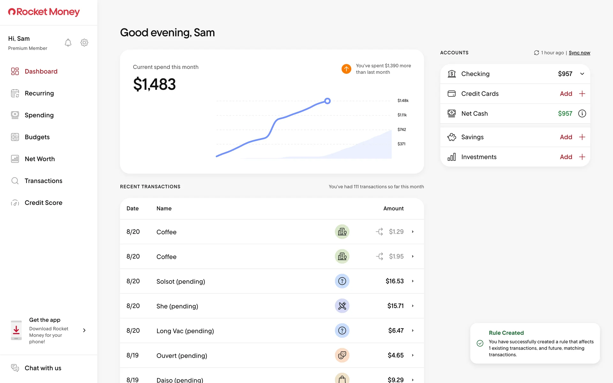Click the Sync now link

click(579, 53)
